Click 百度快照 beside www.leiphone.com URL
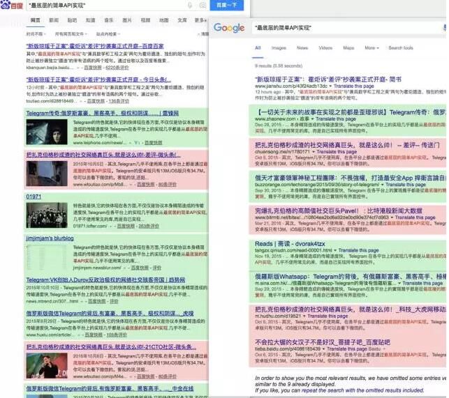This screenshot has height=398, width=449. click(153, 143)
